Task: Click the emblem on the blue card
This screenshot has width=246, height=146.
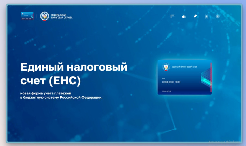Action: point(166,67)
